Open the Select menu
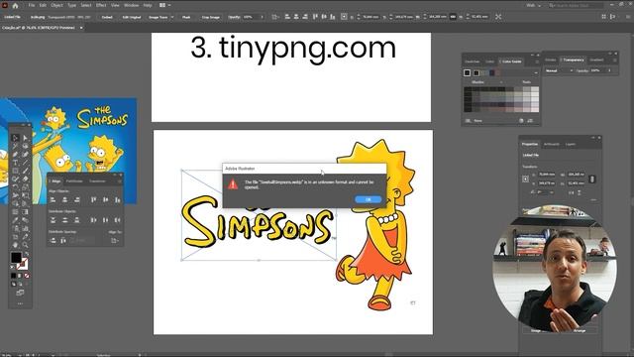The width and height of the screenshot is (634, 357). pos(86,5)
